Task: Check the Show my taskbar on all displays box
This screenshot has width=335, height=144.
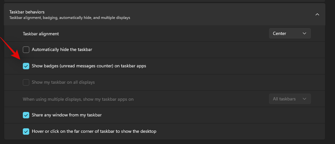Action: pos(26,82)
